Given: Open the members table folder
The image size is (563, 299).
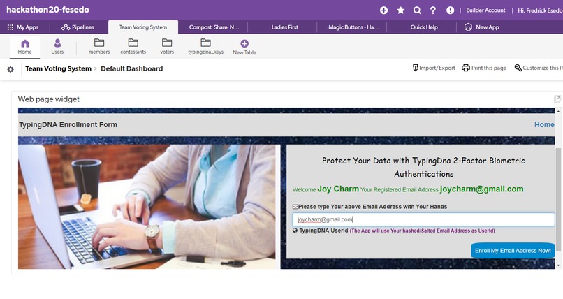Looking at the screenshot, I should pyautogui.click(x=99, y=47).
